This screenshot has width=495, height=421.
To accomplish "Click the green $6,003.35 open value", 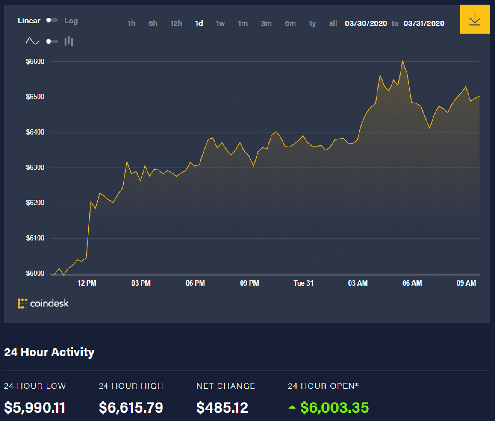I will (335, 408).
